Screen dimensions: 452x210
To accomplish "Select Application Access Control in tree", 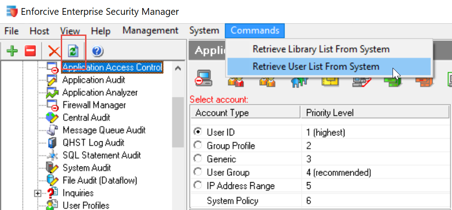I will 113,67.
